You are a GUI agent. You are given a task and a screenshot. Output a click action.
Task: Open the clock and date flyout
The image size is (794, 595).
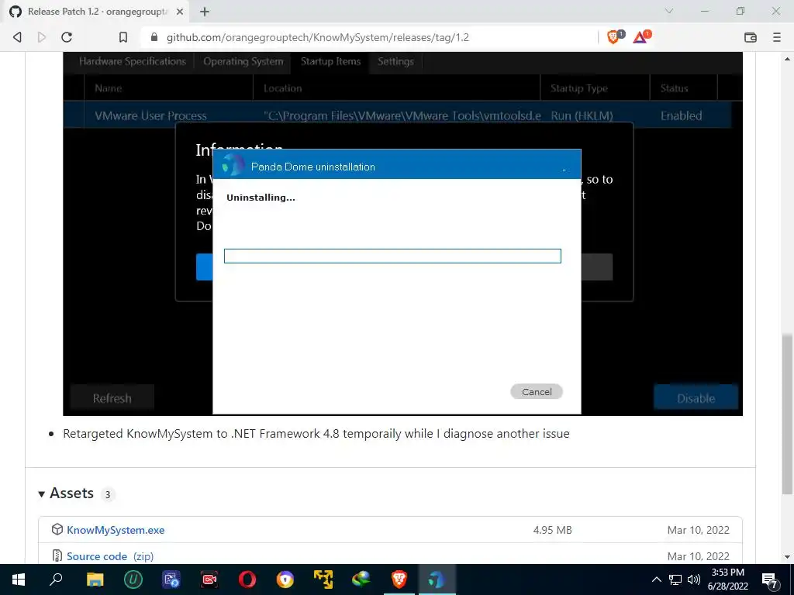pos(727,580)
